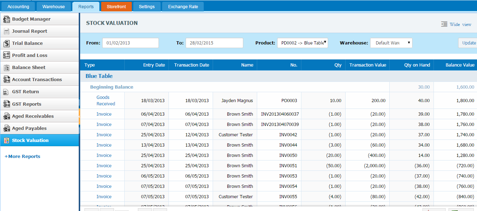The image size is (477, 211).
Task: Click the Transaction Date column header
Action: 191,65
